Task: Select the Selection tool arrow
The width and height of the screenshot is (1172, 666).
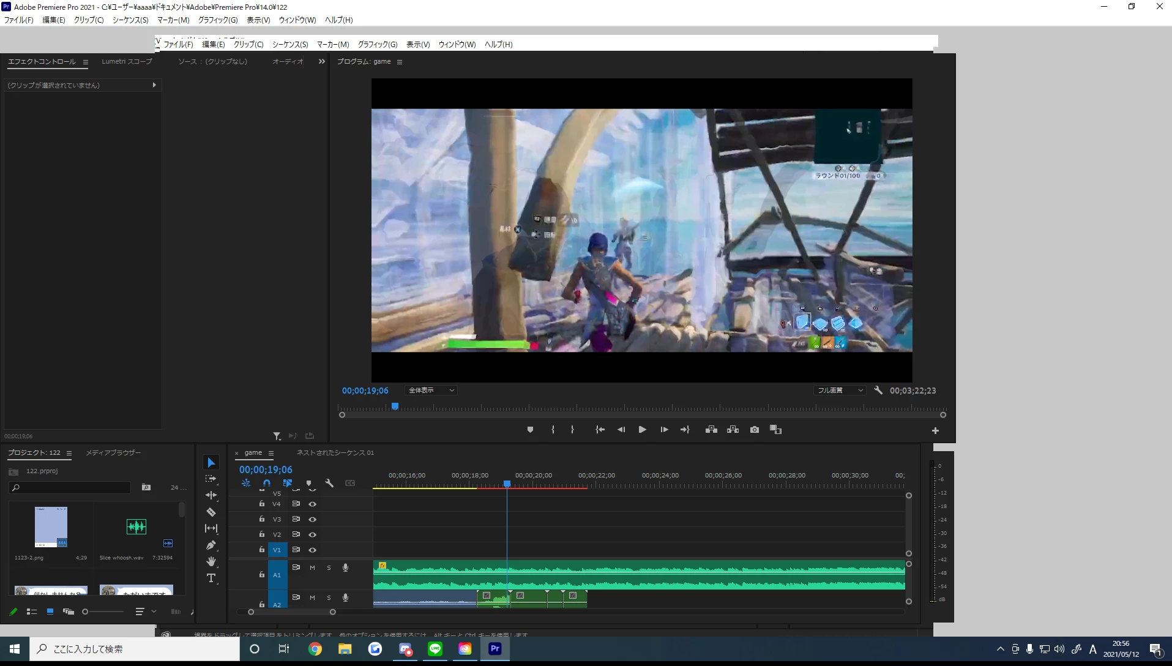Action: [211, 463]
